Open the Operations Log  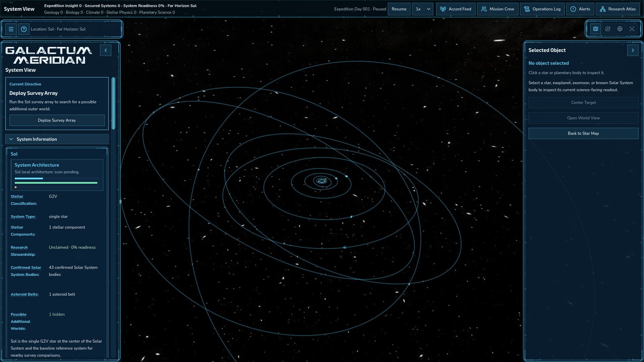click(x=542, y=9)
